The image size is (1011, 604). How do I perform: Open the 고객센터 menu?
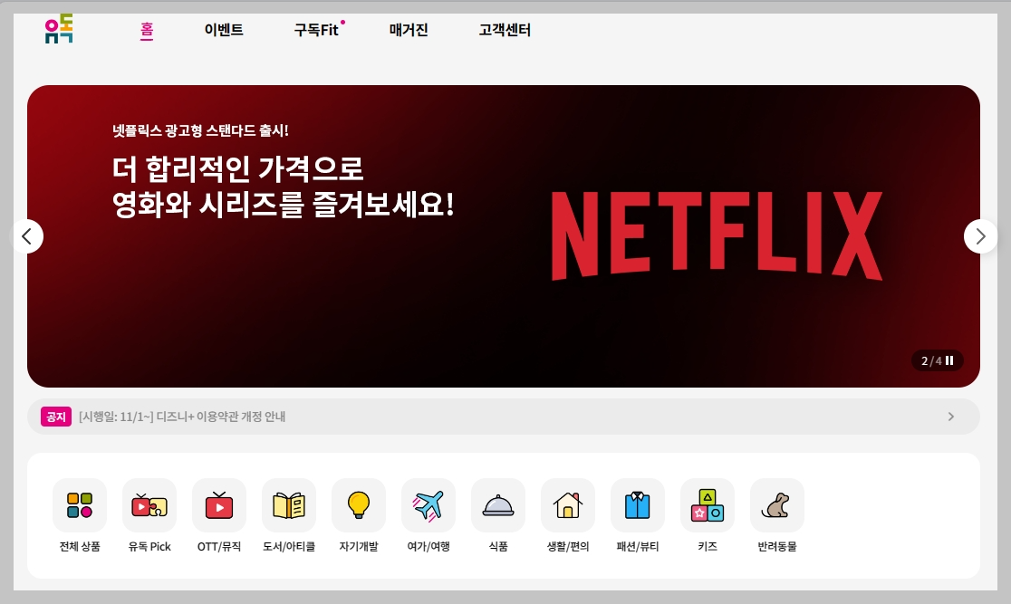click(505, 30)
